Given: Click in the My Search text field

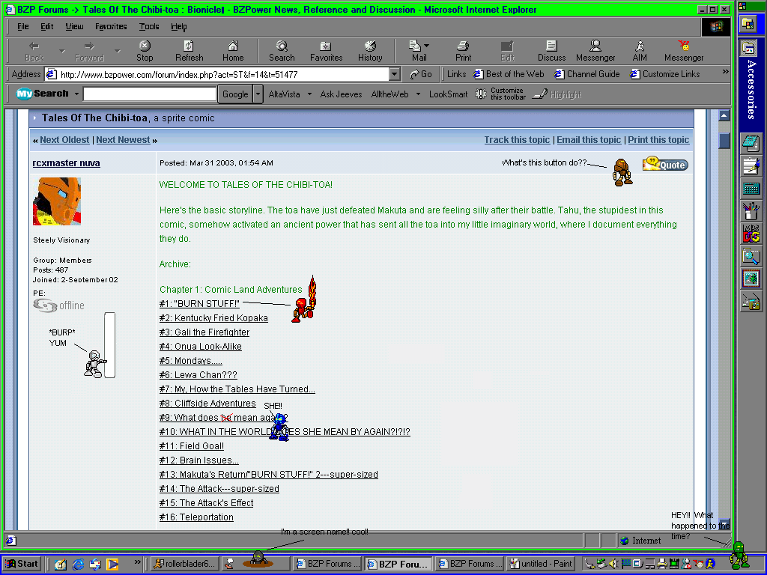Looking at the screenshot, I should pos(150,94).
